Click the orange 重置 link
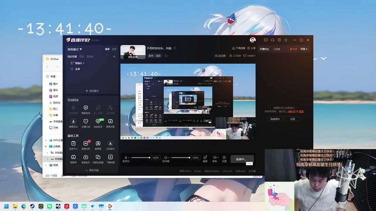The height and width of the screenshot is (211, 376). click(x=301, y=112)
